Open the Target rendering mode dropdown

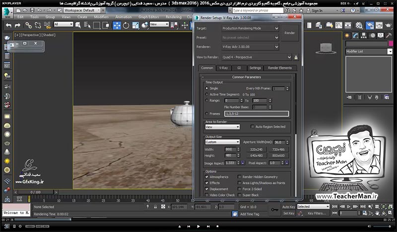point(250,28)
